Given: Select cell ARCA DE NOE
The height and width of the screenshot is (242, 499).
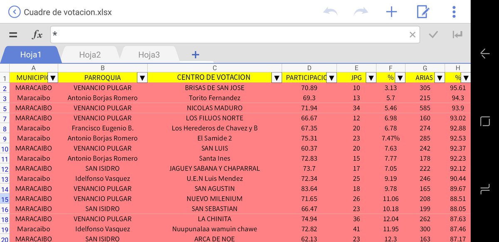Looking at the screenshot, I should [215, 239].
